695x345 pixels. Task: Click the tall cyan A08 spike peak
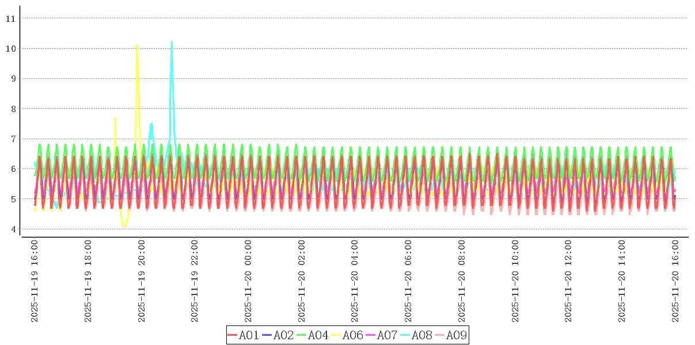[172, 42]
